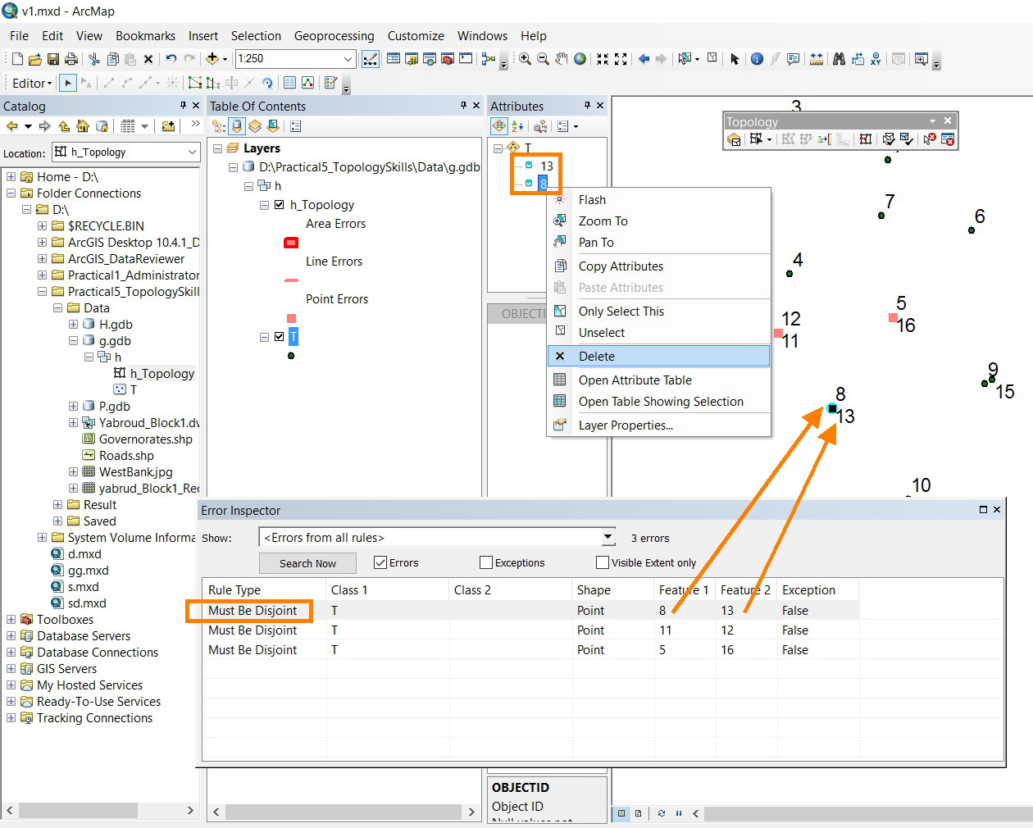The image size is (1033, 828).
Task: Click Go Back to Previous Extent arrow
Action: [x=644, y=59]
